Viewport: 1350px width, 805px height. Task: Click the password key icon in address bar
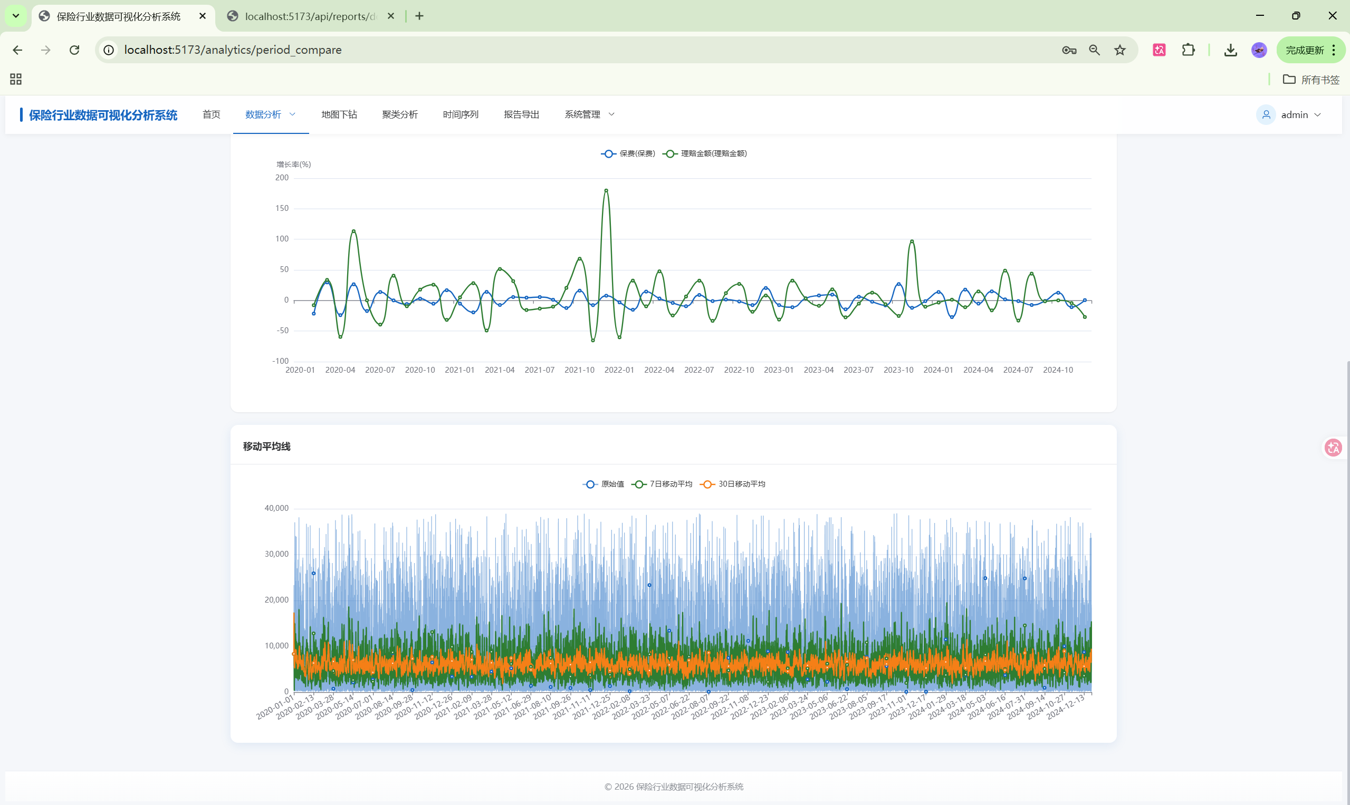coord(1069,50)
